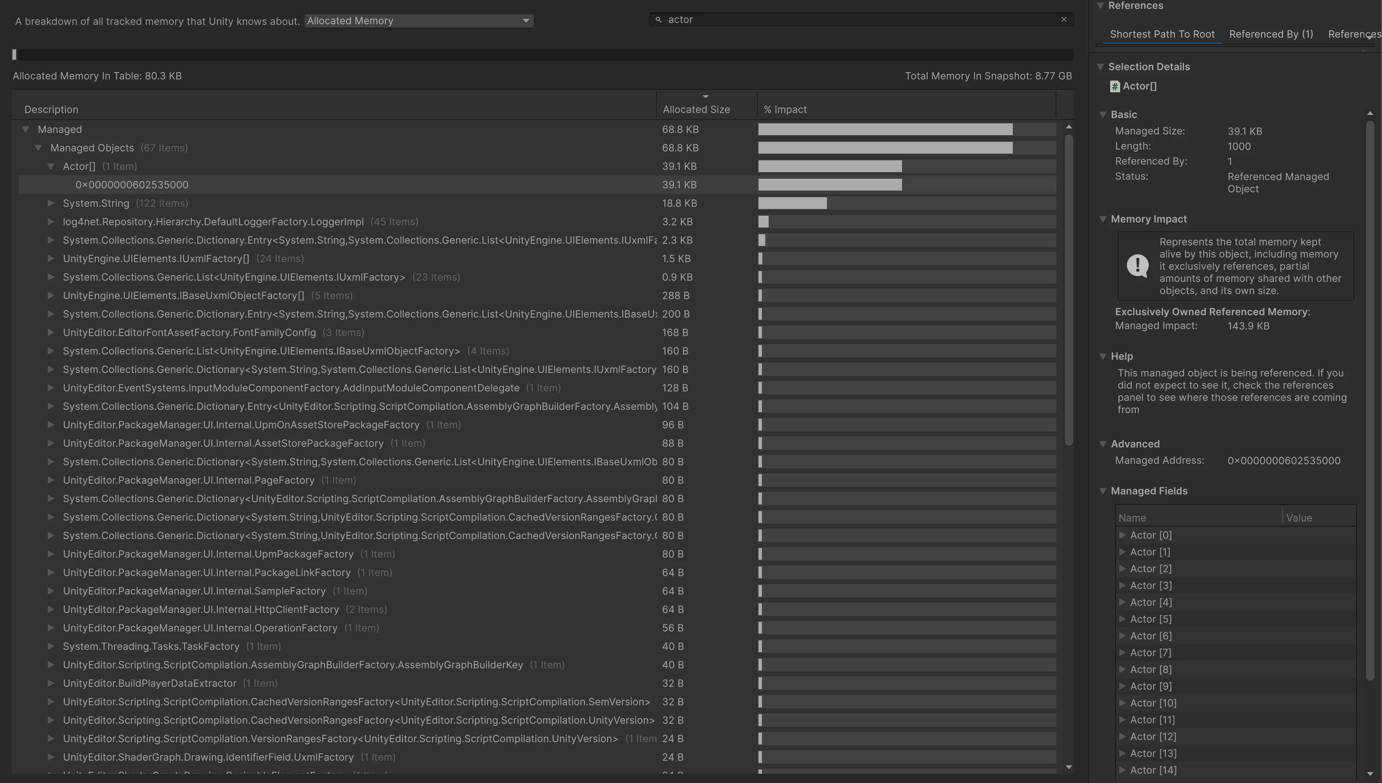Collapse the Memory Impact section
This screenshot has height=783, width=1382.
(1103, 219)
